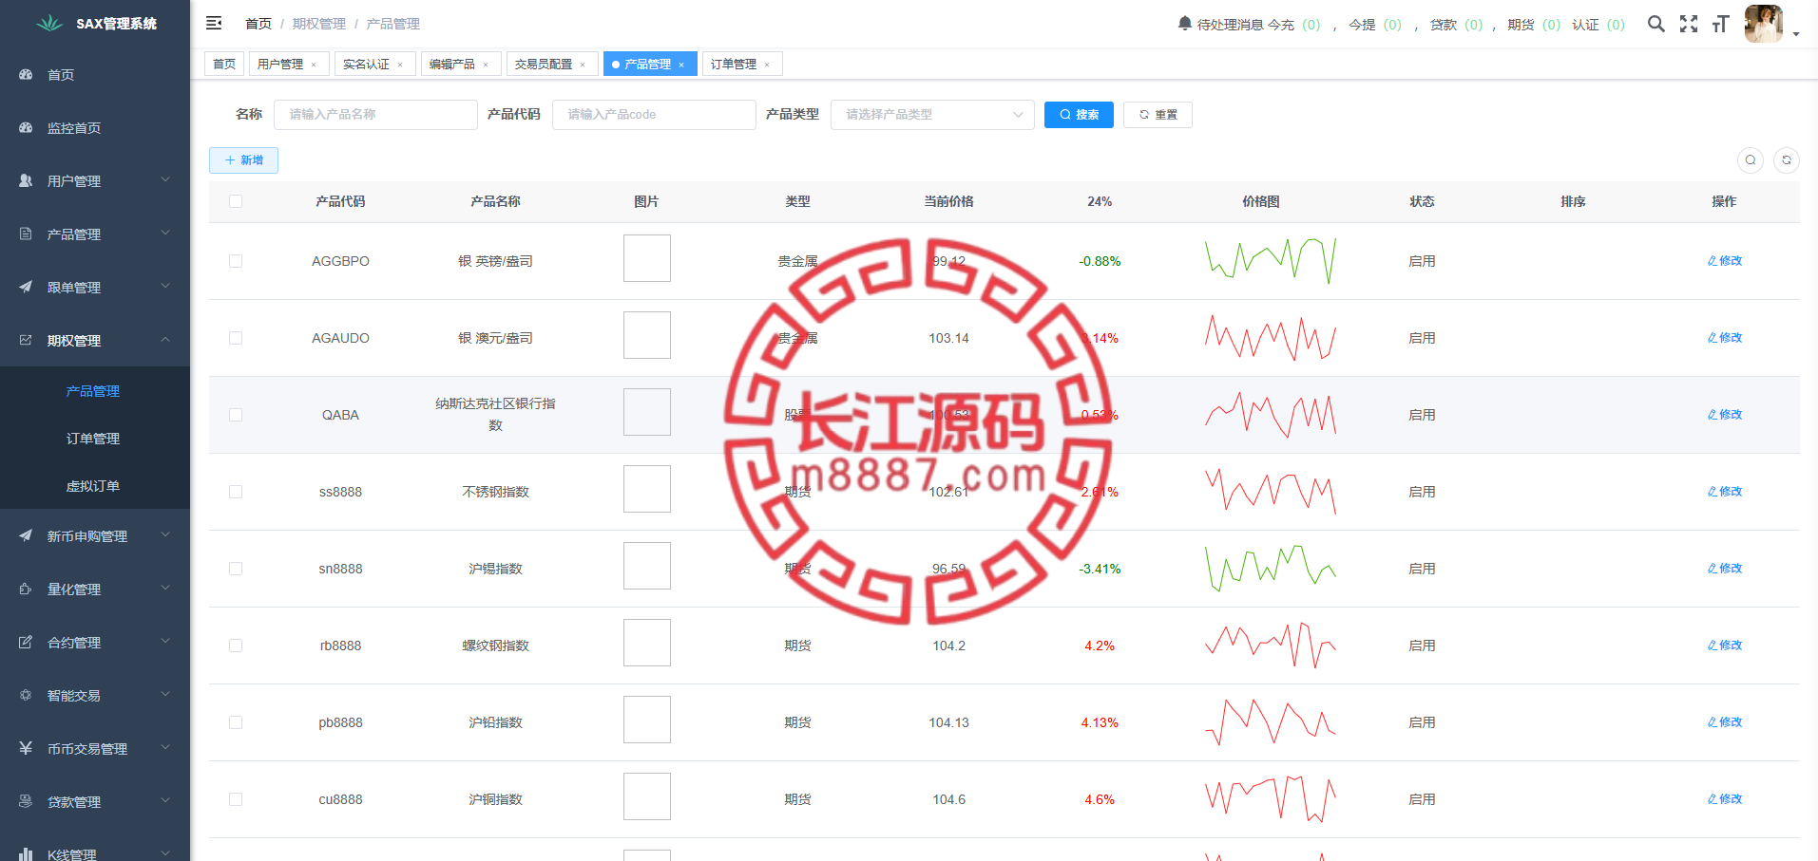
Task: Focus the 名称 product name input
Action: [x=375, y=115]
